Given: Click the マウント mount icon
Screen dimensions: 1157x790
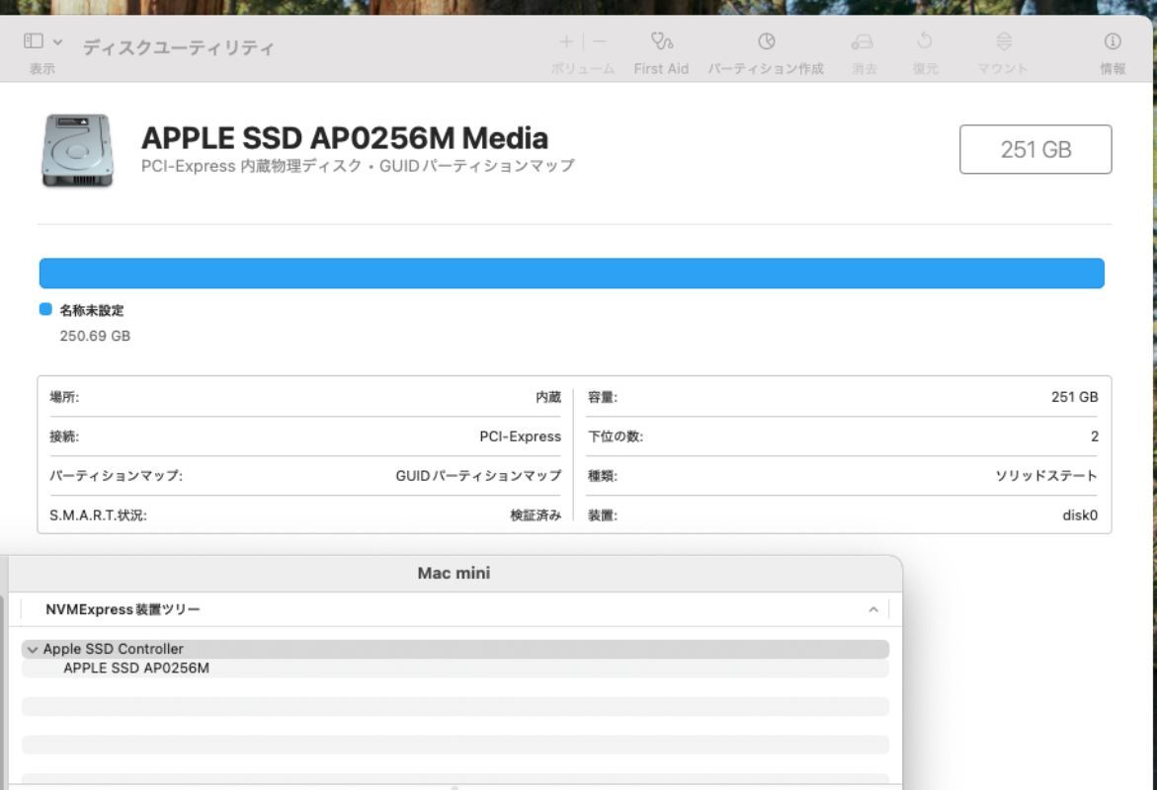Looking at the screenshot, I should pyautogui.click(x=1003, y=41).
